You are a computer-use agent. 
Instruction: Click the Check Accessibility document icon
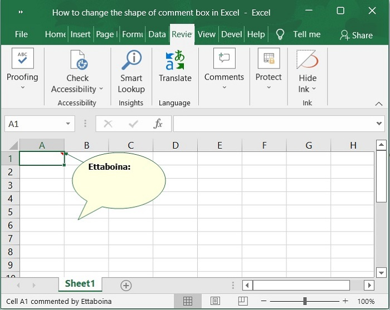79,60
